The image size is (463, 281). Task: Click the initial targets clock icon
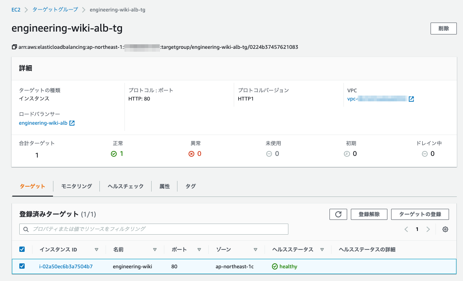347,153
